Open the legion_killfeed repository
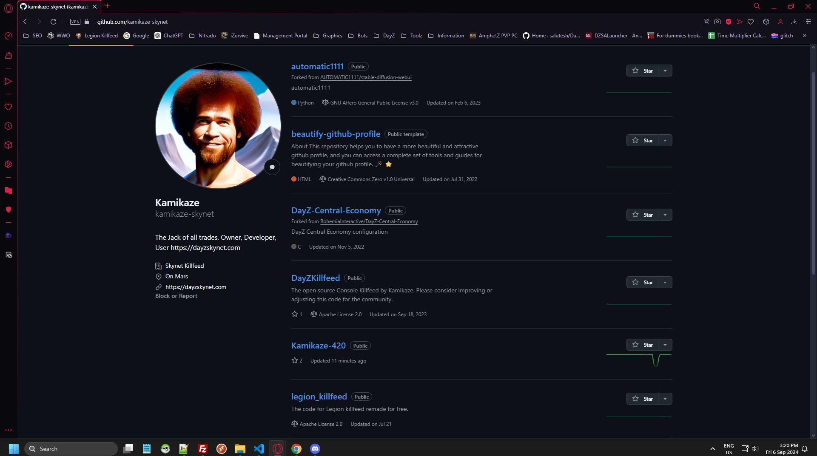Screen dimensions: 817x456 click(x=319, y=397)
